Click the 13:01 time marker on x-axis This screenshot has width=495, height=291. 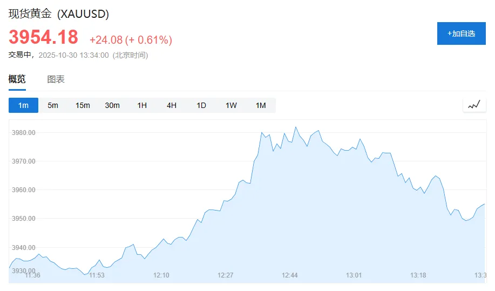[354, 275]
